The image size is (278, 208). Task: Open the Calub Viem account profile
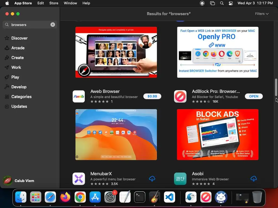[x=19, y=181]
